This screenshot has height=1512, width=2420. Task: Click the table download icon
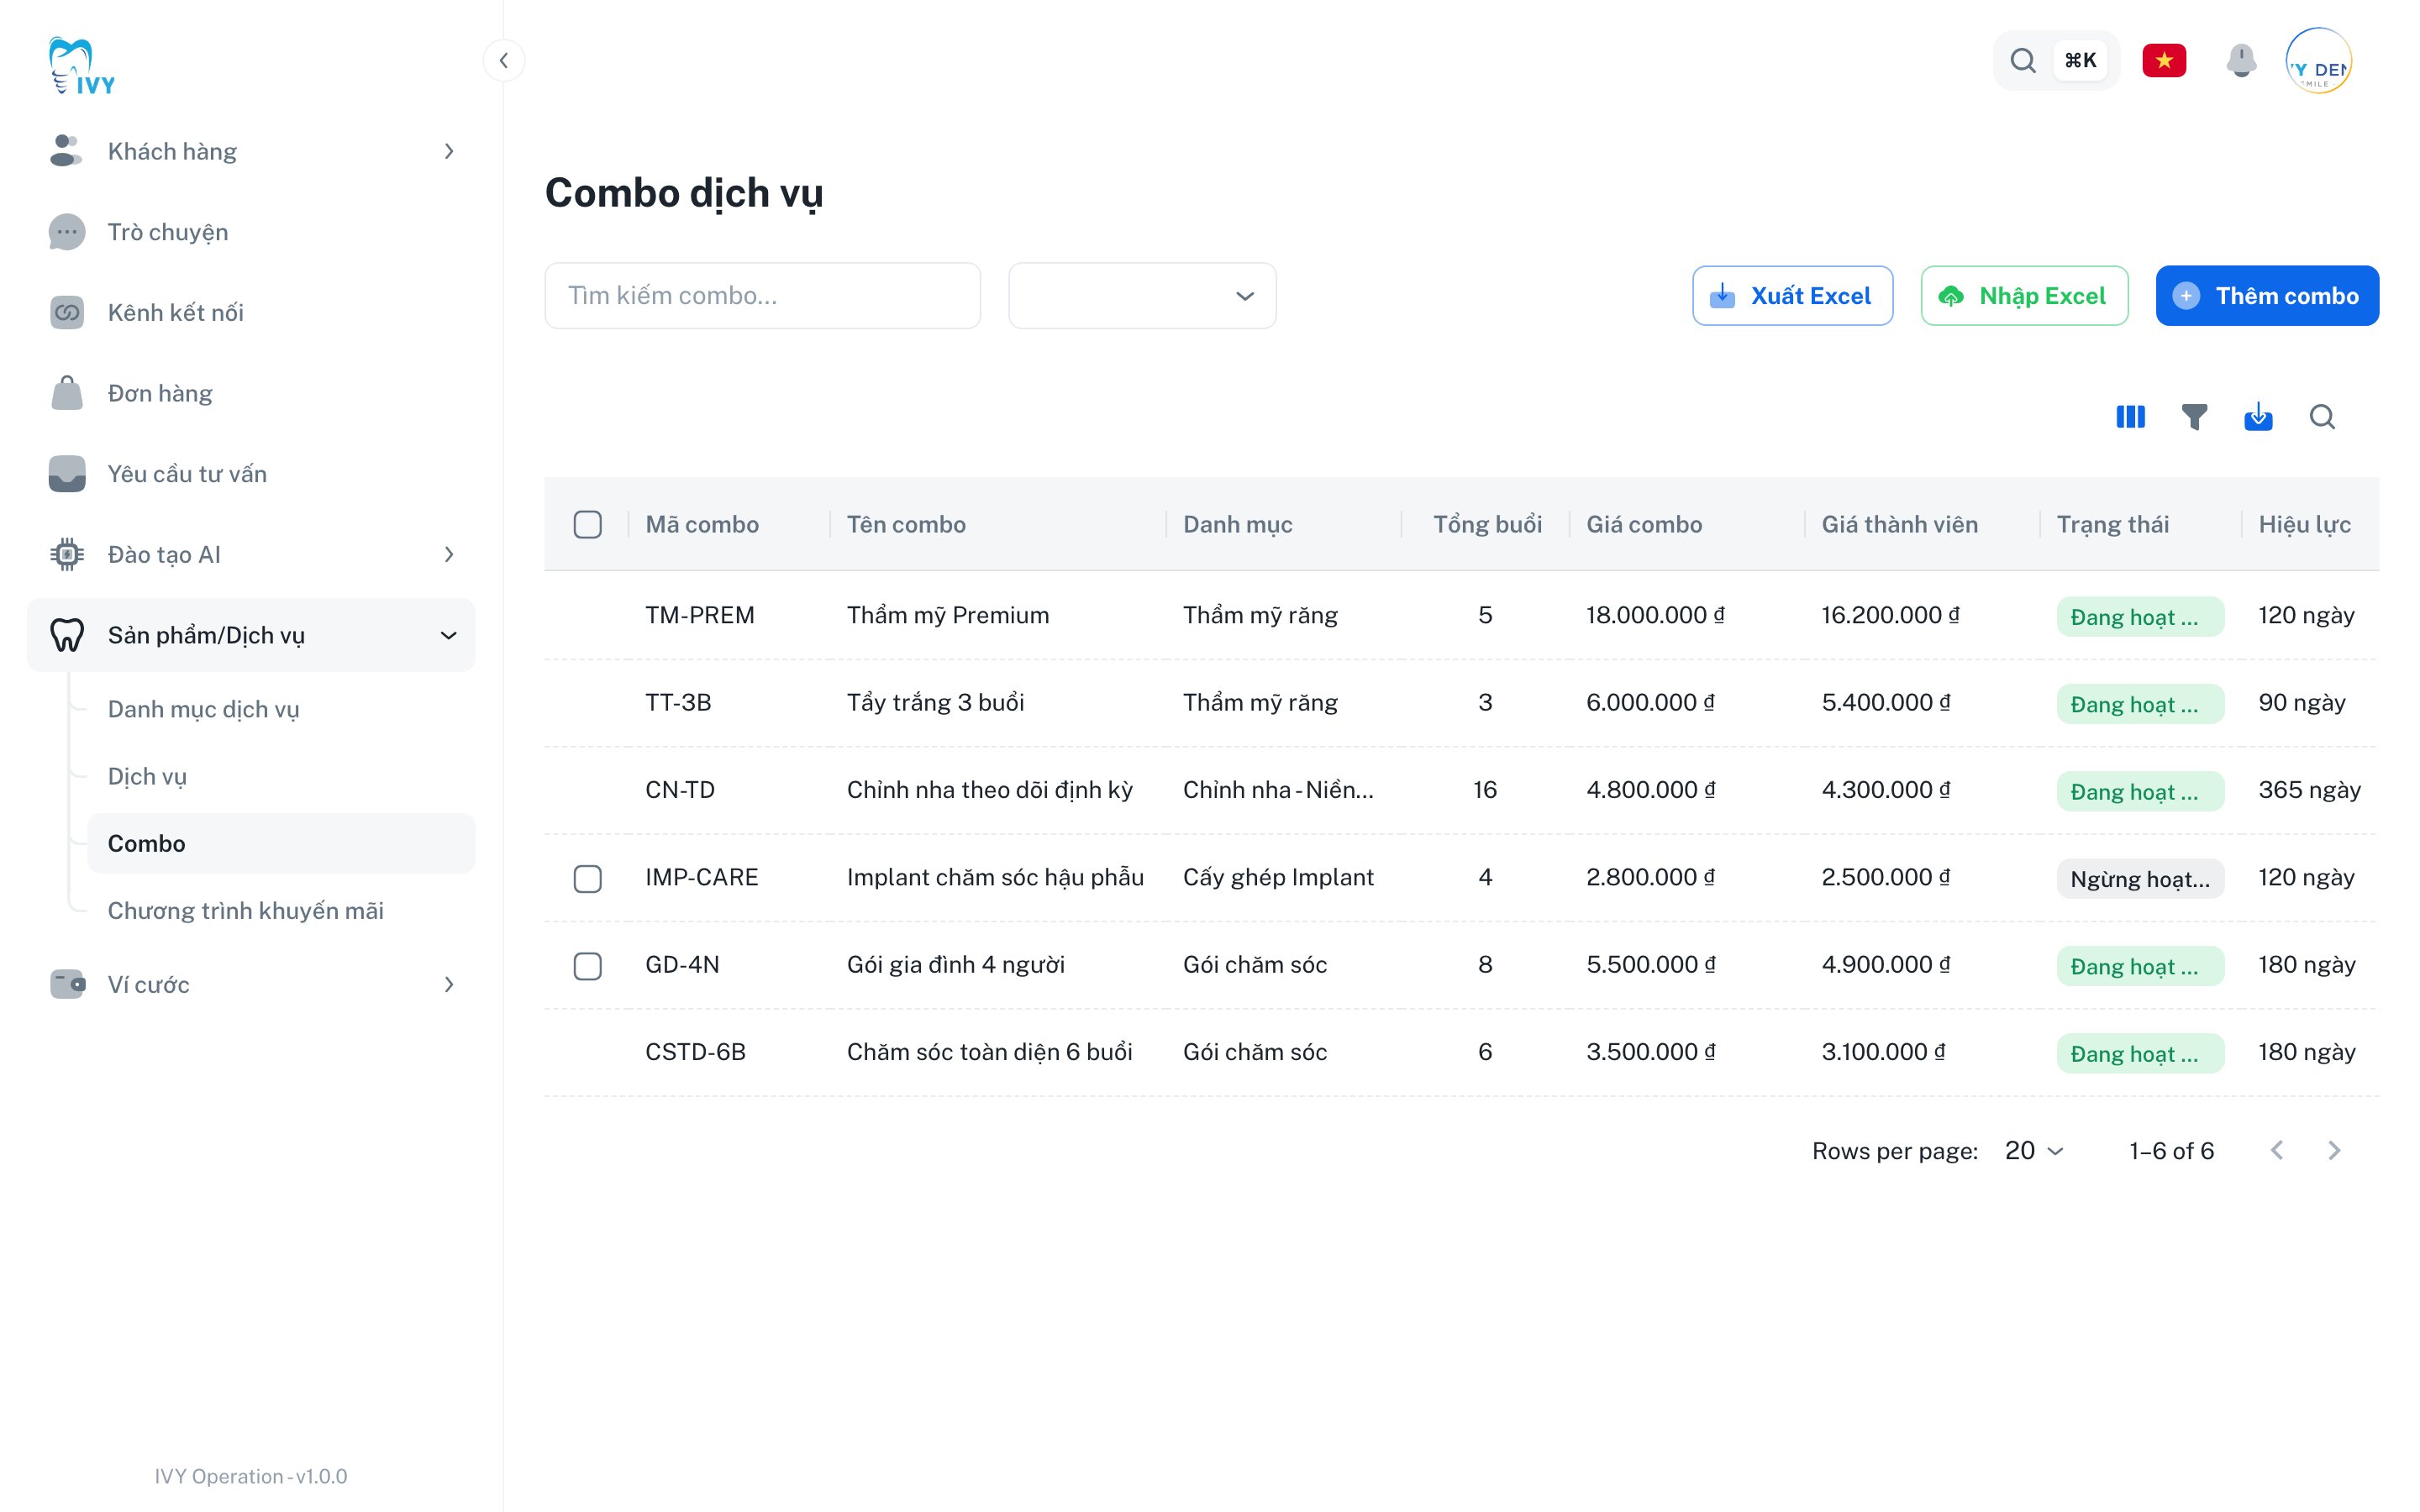(2258, 417)
